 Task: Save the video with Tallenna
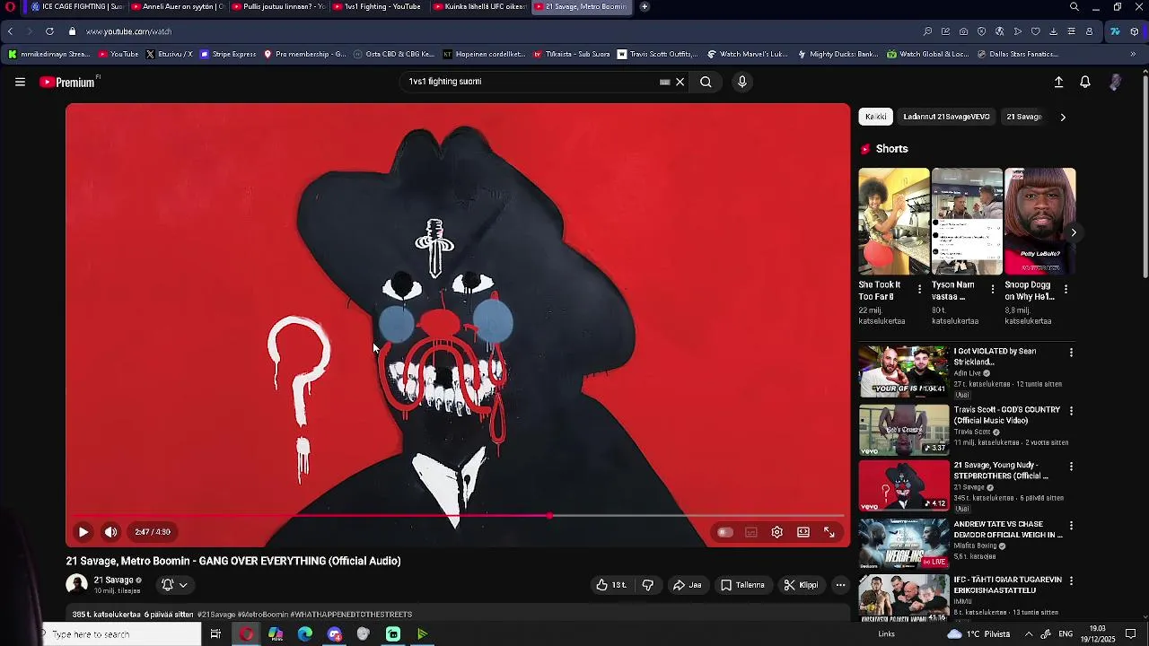(x=743, y=585)
